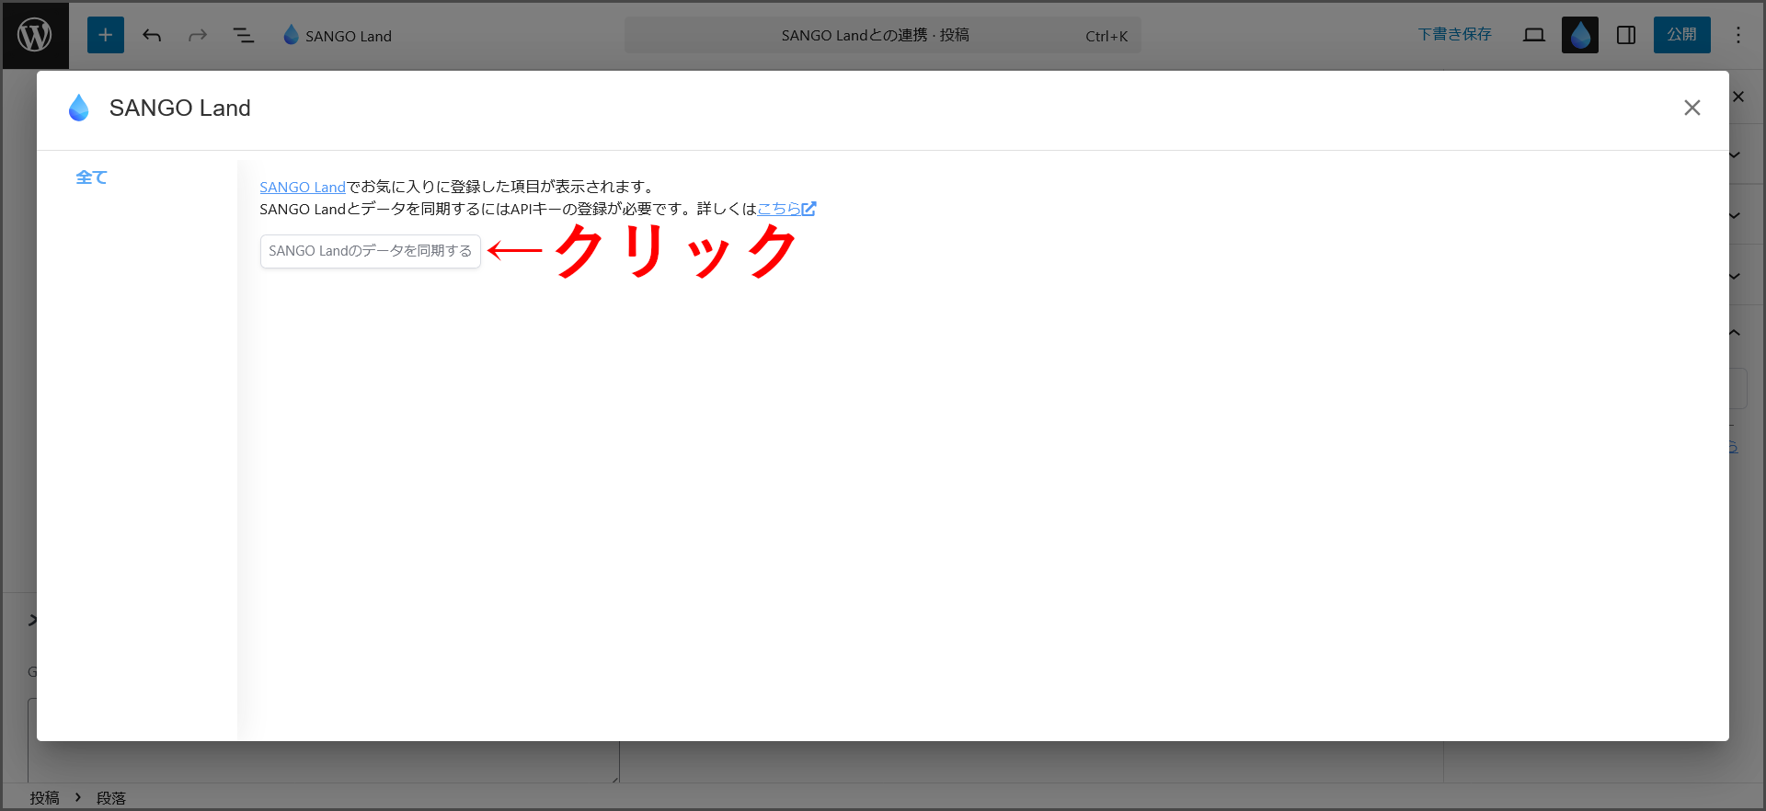This screenshot has height=811, width=1766.
Task: Select the 全て category tab
Action: (x=91, y=177)
